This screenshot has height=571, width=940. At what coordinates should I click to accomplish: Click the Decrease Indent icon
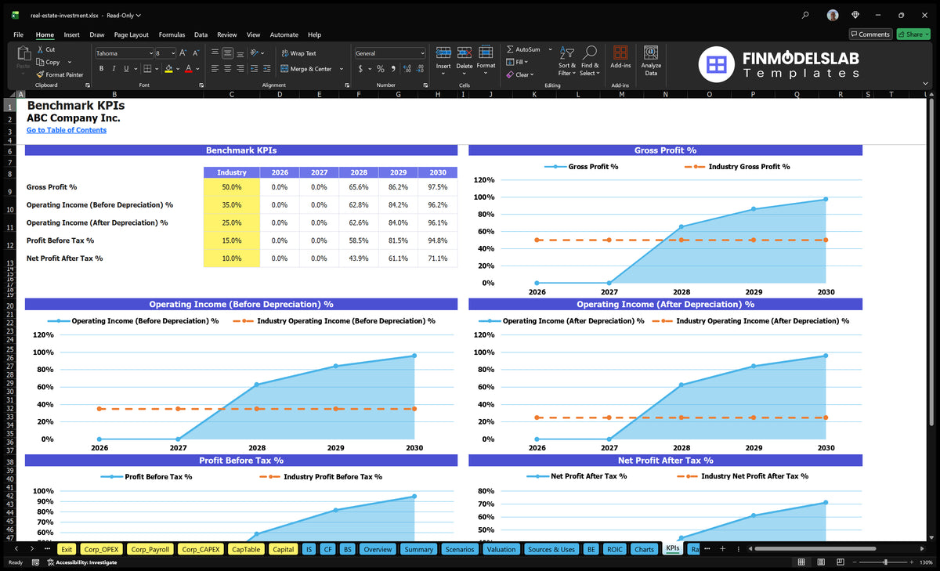click(255, 69)
